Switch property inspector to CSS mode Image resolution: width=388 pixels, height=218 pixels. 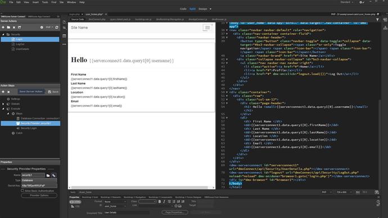tap(75, 206)
